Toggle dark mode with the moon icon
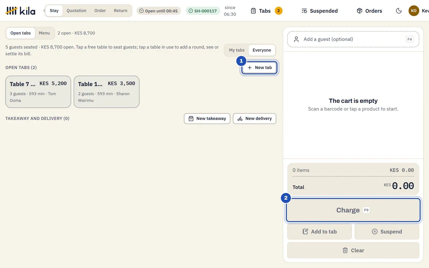 pyautogui.click(x=399, y=11)
